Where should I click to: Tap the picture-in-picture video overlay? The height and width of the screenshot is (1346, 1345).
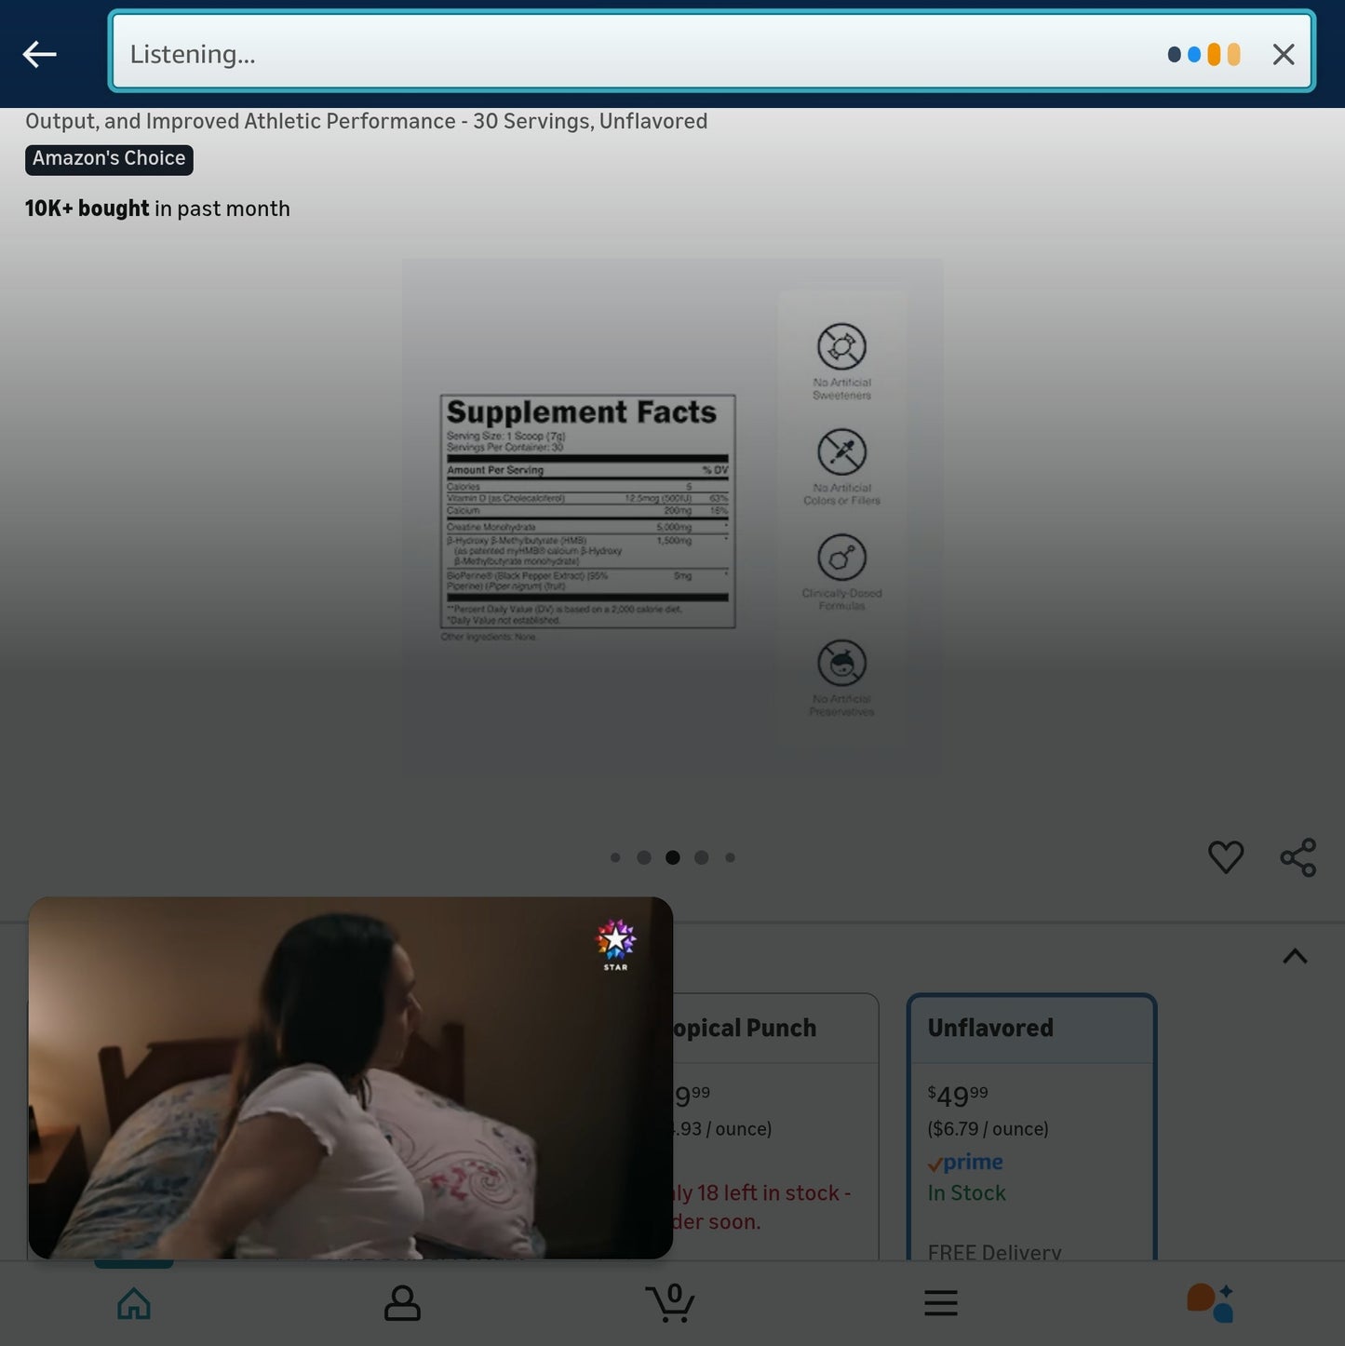coord(351,1078)
